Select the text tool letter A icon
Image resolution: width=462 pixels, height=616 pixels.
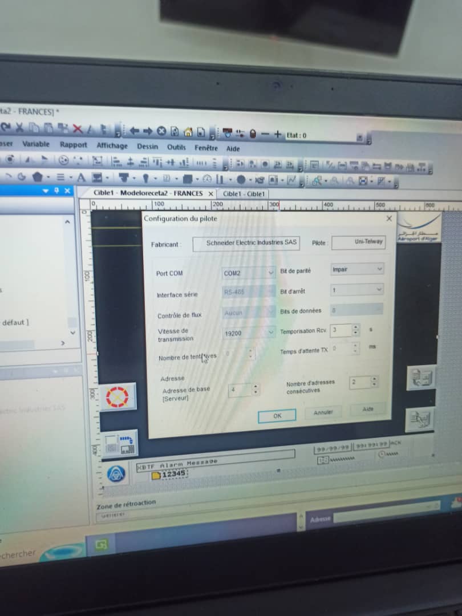point(81,177)
